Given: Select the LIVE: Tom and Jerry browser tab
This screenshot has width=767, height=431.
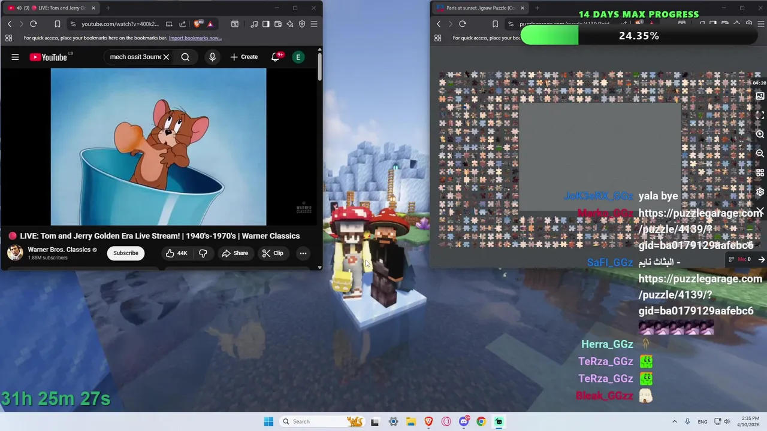Looking at the screenshot, I should pos(51,8).
